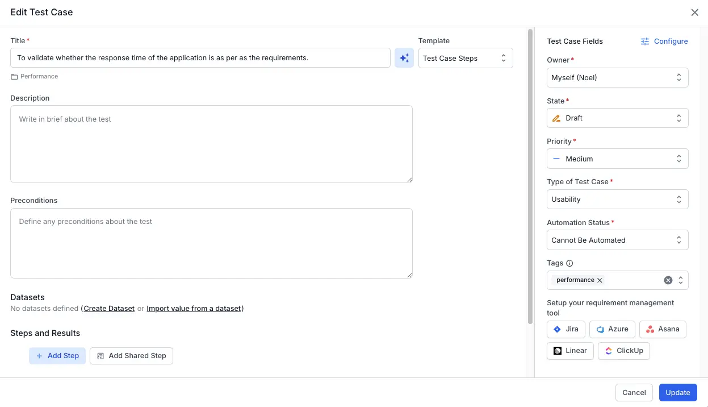Change the State from Draft
Image resolution: width=708 pixels, height=407 pixels.
coord(617,118)
